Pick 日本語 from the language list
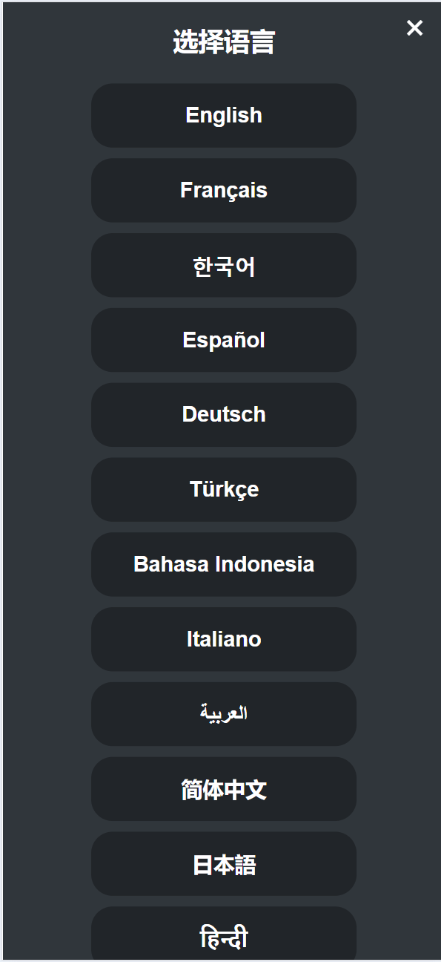 click(224, 863)
